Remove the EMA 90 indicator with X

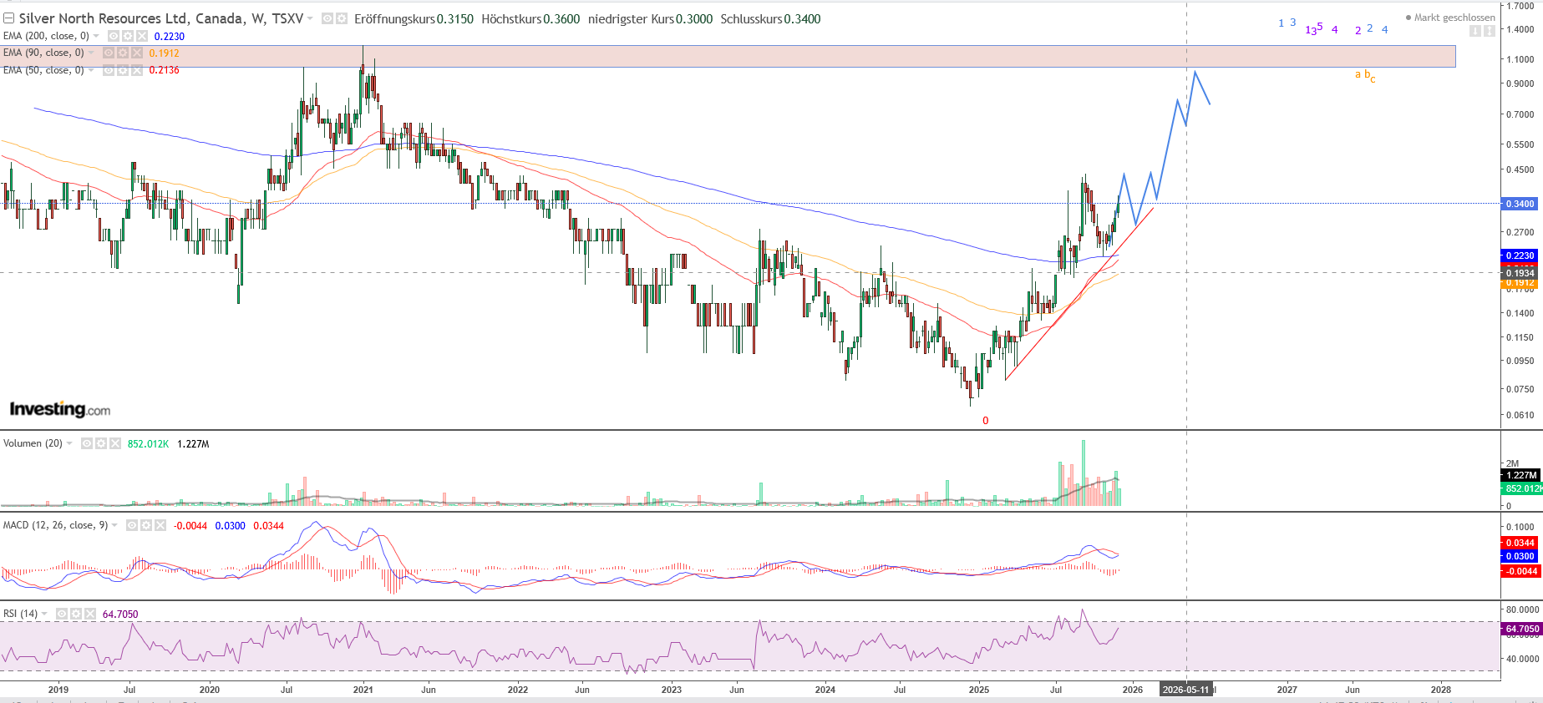point(137,53)
